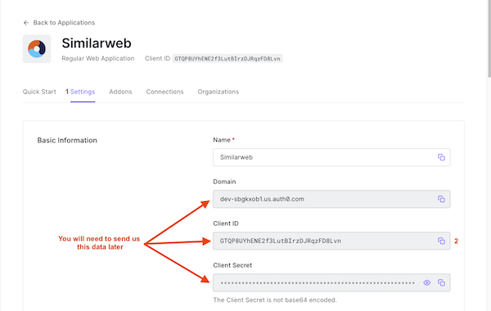Image resolution: width=491 pixels, height=311 pixels.
Task: Copy the Client ID value
Action: (441, 241)
